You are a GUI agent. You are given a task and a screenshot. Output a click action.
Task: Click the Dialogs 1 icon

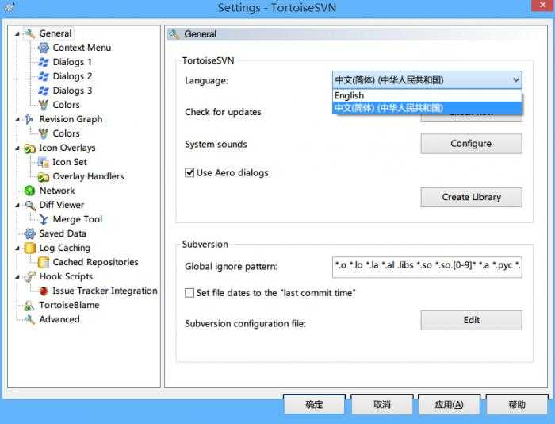click(x=43, y=62)
